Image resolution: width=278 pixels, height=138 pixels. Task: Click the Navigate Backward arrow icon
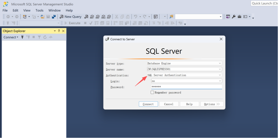coord(8,16)
